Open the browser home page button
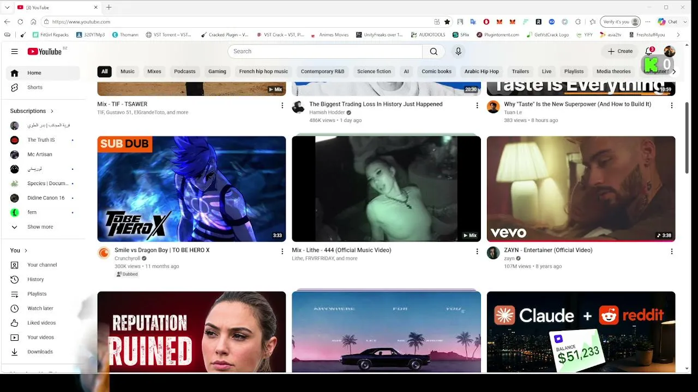The width and height of the screenshot is (698, 392). click(x=33, y=22)
